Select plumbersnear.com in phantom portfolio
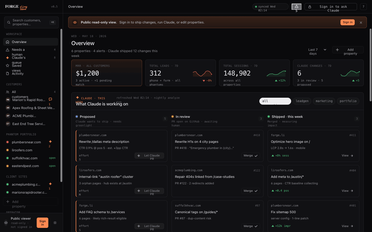 [x=26, y=142]
